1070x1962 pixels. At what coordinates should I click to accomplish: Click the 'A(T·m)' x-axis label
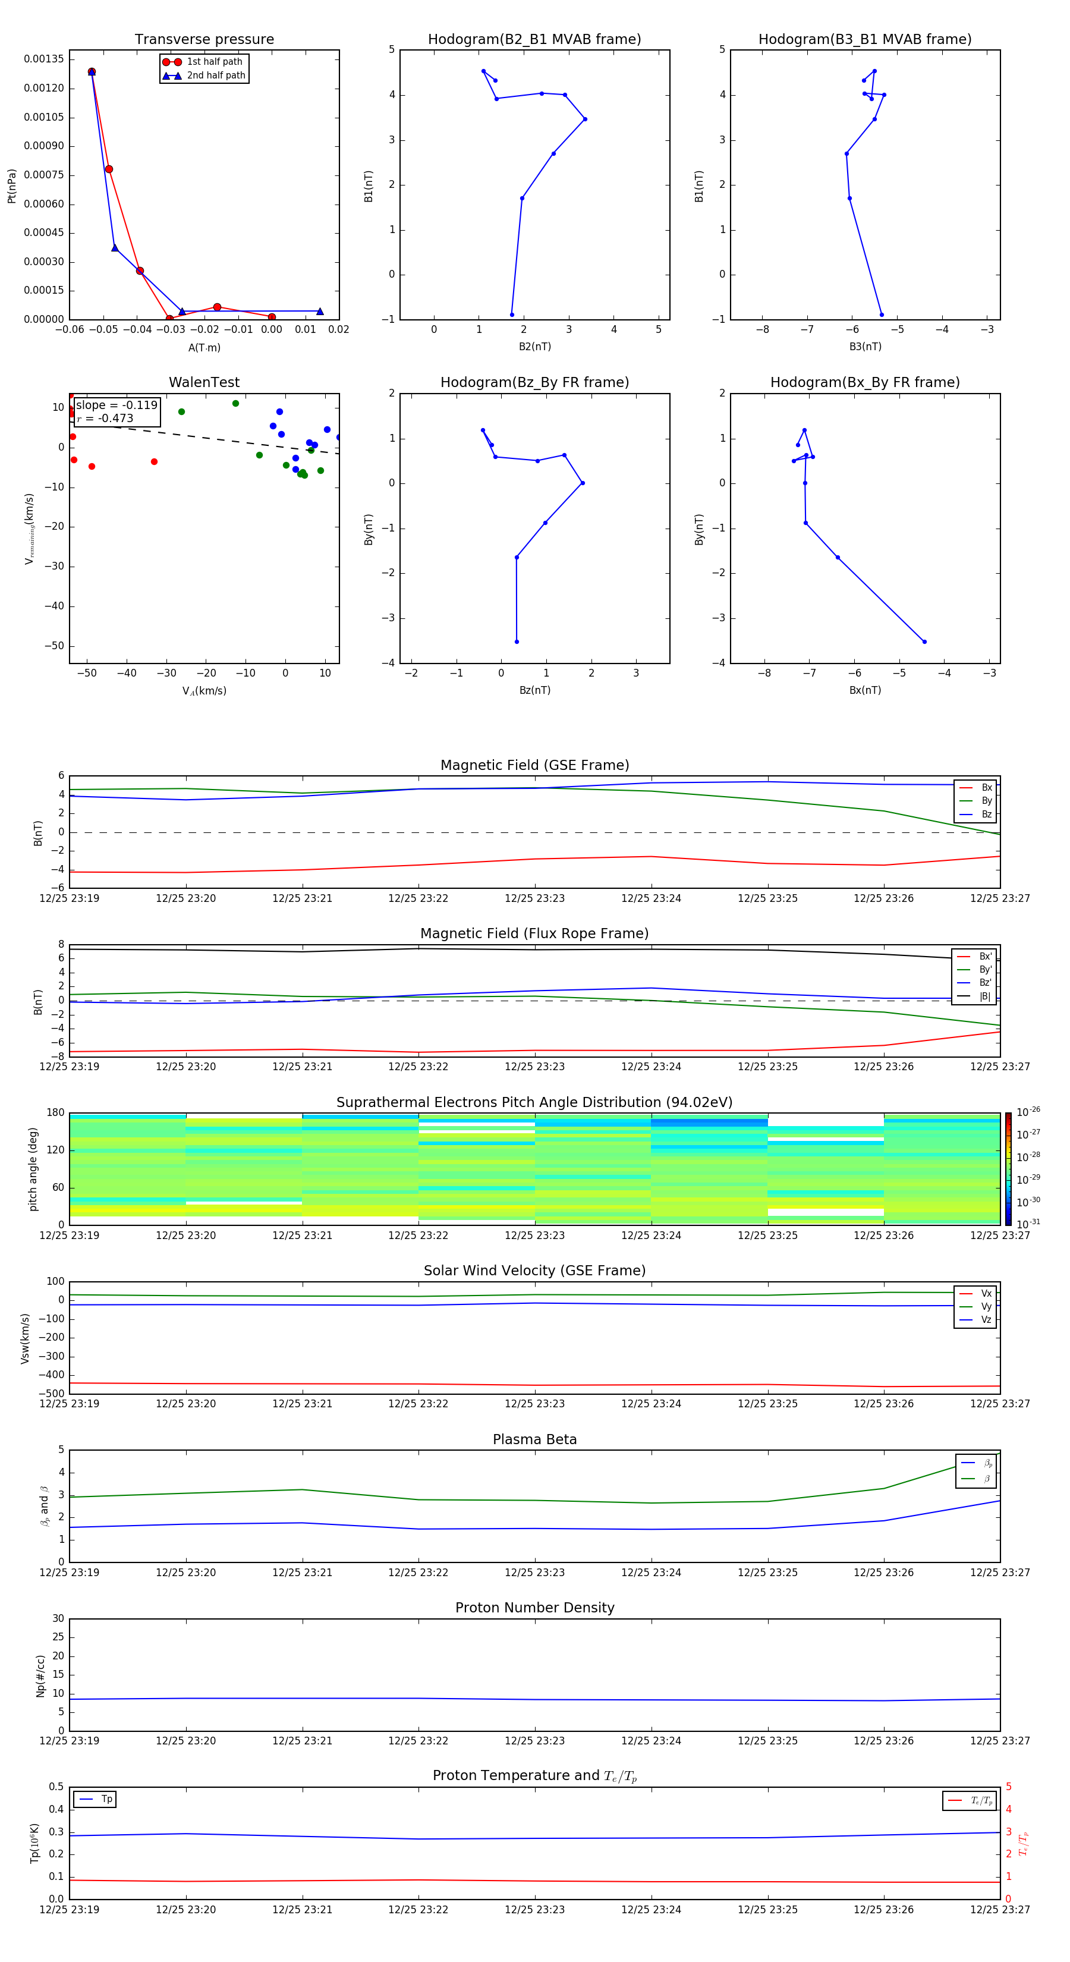coord(204,347)
